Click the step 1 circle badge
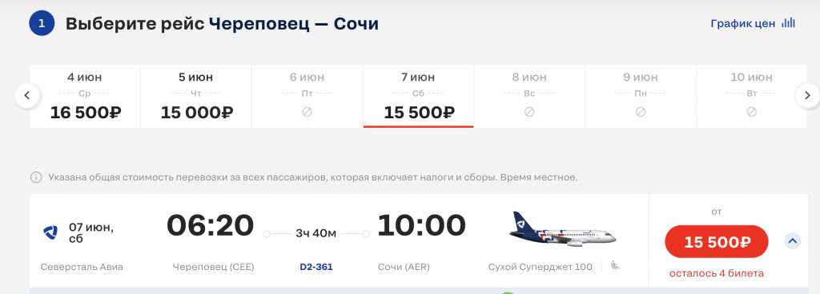The height and width of the screenshot is (294, 820). pos(42,23)
